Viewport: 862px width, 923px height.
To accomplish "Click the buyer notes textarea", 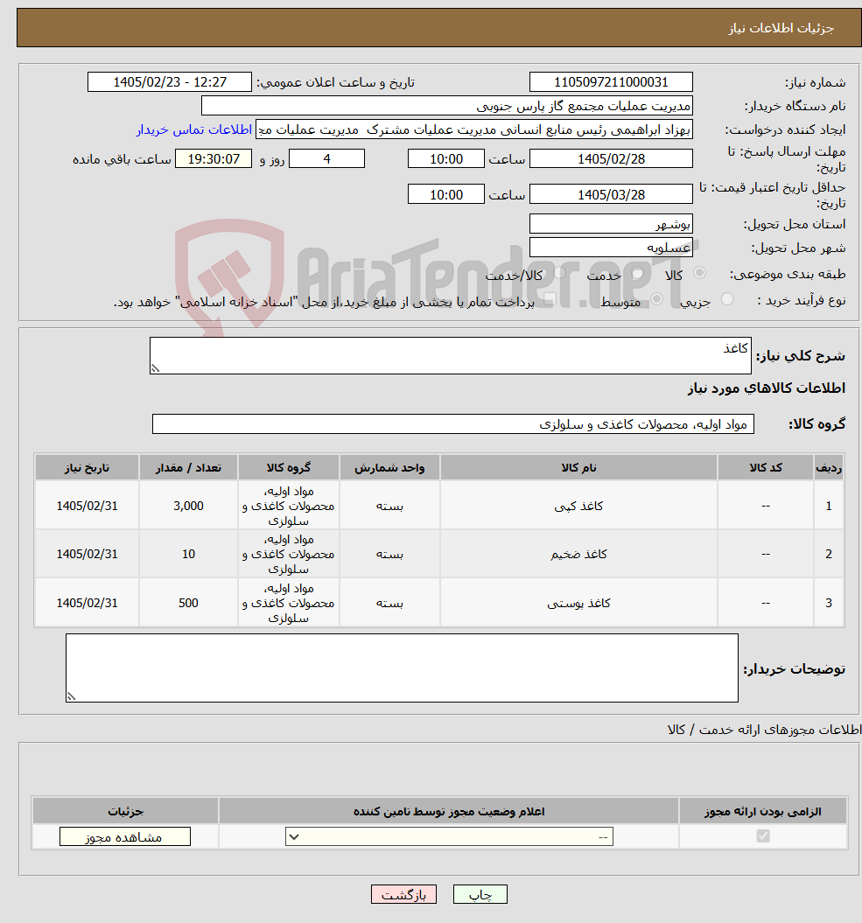I will (x=403, y=668).
